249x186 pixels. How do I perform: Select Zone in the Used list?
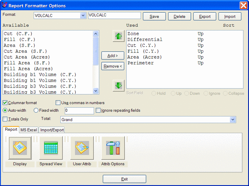point(185,34)
